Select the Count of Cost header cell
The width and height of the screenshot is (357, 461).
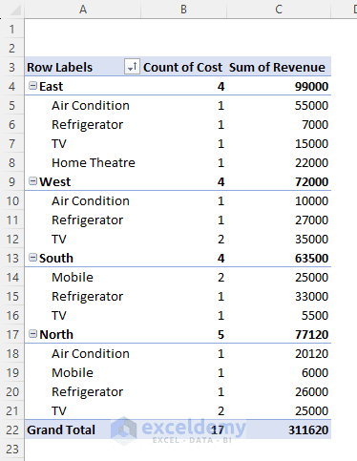(x=182, y=67)
